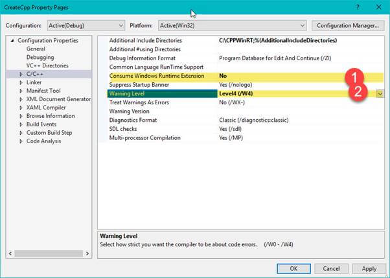
Task: Expand the Custom Build Step node arrow
Action: (x=21, y=133)
